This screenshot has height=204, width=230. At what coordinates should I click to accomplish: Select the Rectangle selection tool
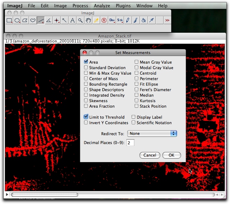[x=9, y=20]
